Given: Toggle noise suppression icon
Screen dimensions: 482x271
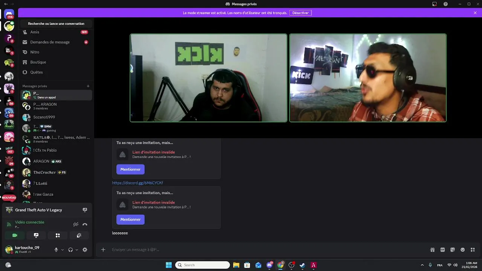Looking at the screenshot, I should [x=76, y=224].
